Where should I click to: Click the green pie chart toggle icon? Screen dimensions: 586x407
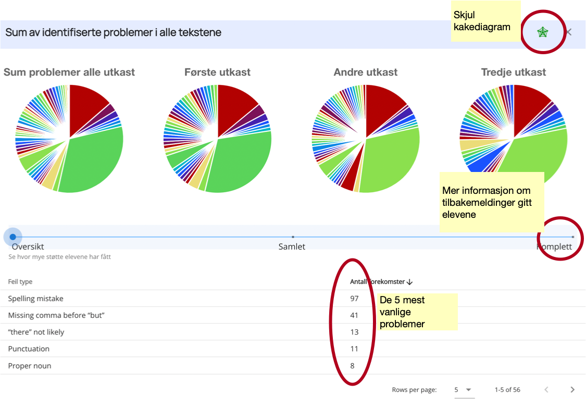[x=543, y=32]
